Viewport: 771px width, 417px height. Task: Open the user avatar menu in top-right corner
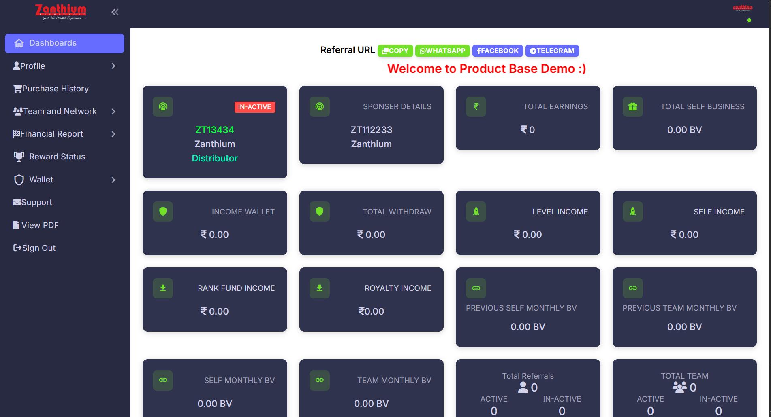coord(743,8)
